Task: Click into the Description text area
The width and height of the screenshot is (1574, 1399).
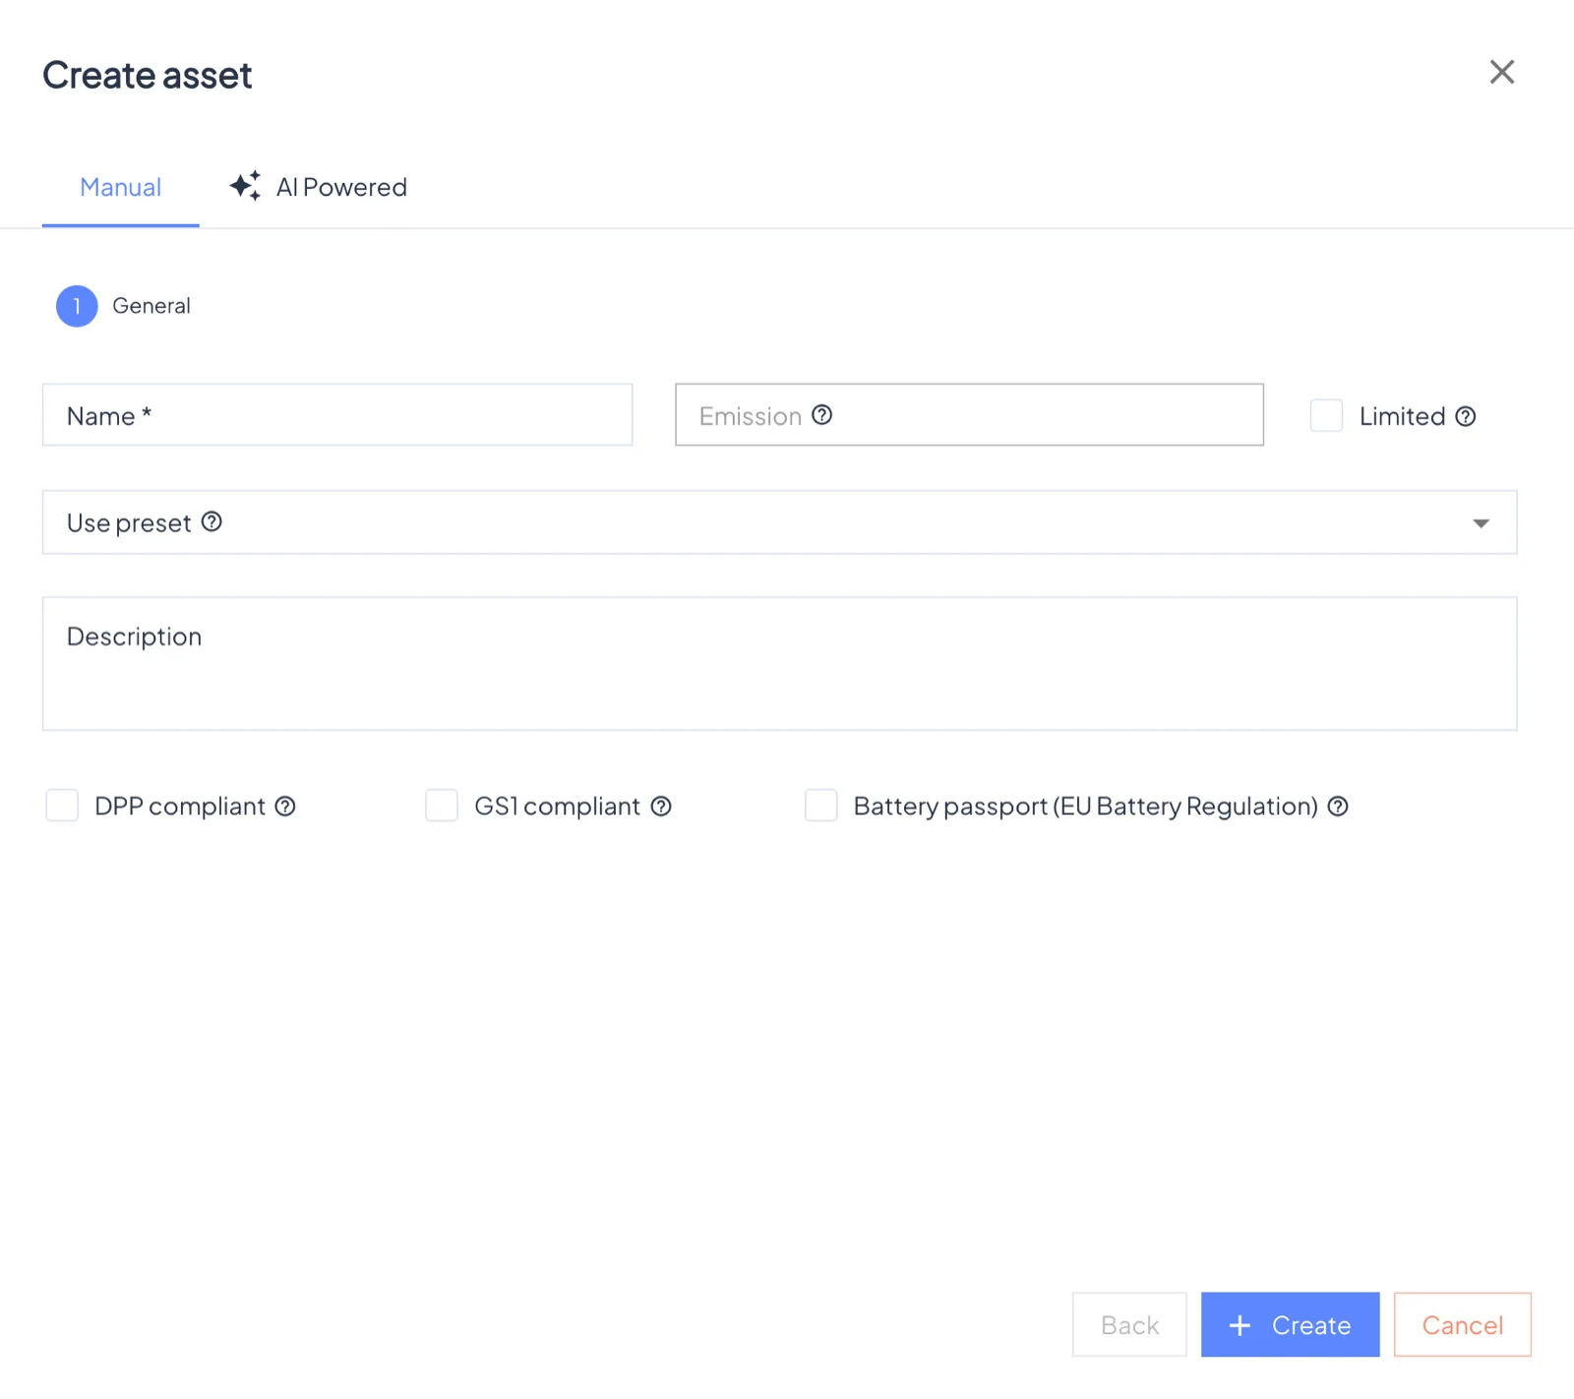Action: [779, 664]
